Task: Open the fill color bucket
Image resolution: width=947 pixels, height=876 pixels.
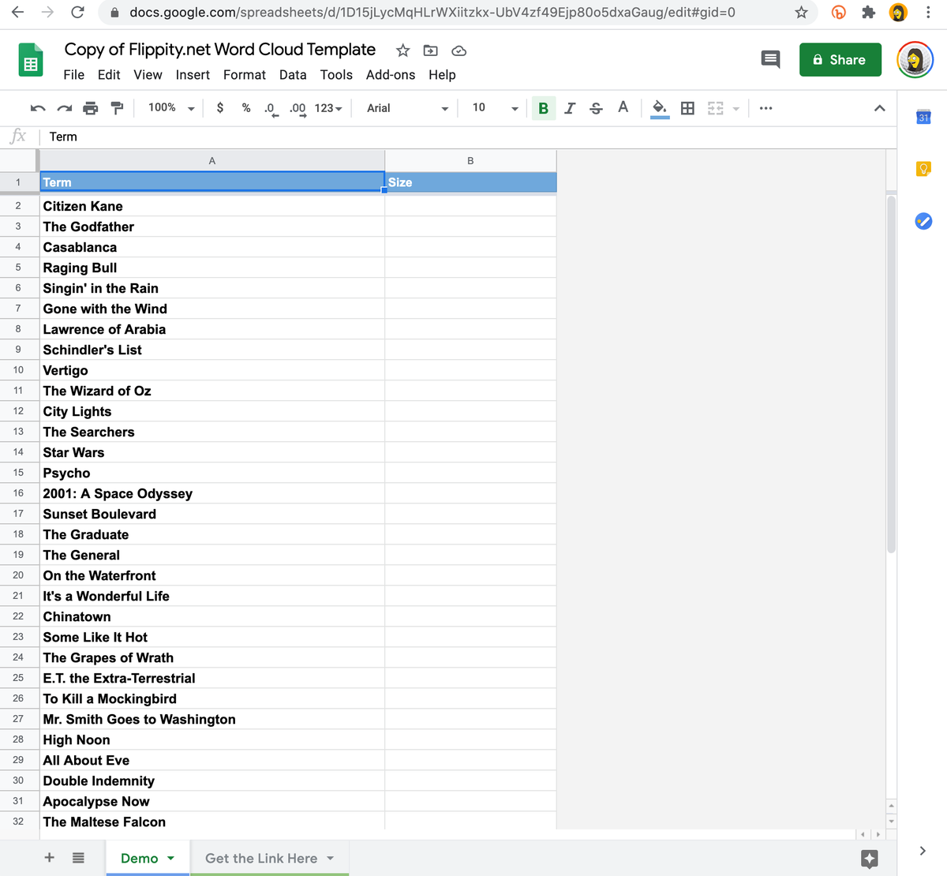Action: (x=660, y=108)
